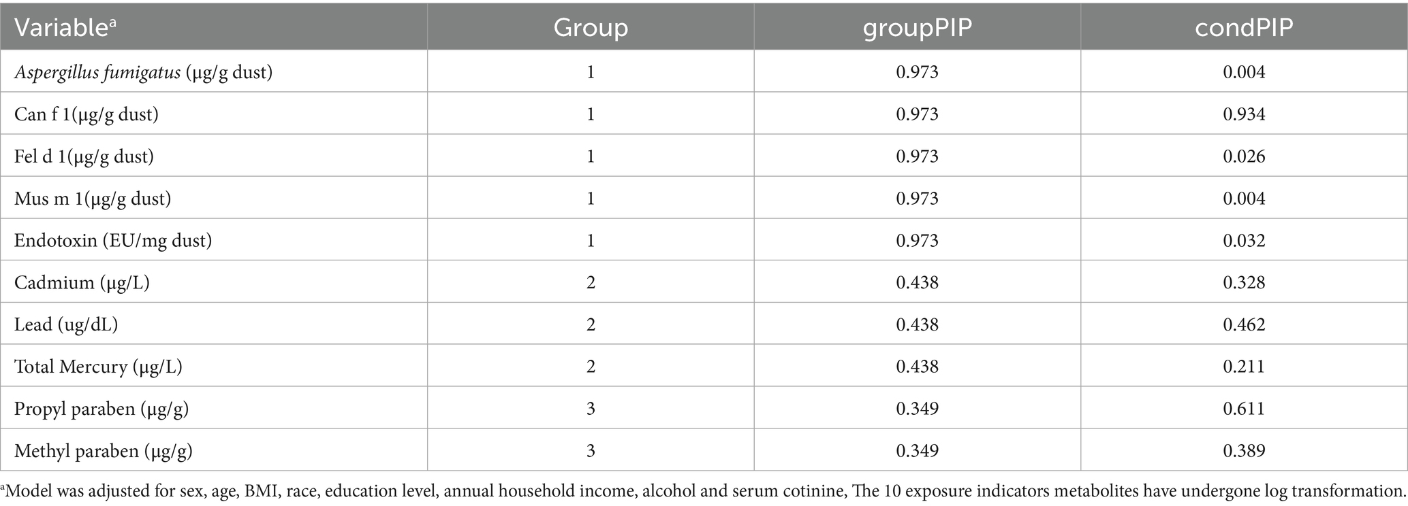The width and height of the screenshot is (1408, 506).
Task: Select the Mus m 1 row label
Action: (x=93, y=199)
